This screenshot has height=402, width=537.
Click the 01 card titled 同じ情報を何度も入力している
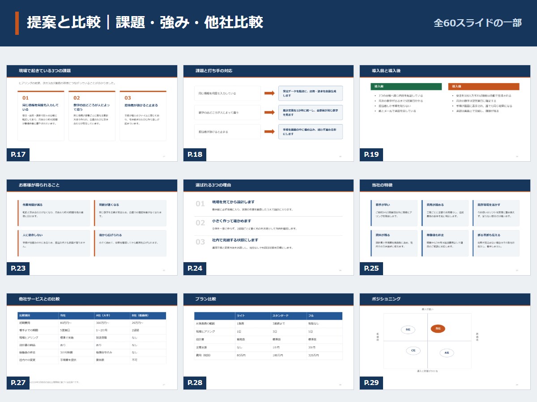[x=41, y=116]
